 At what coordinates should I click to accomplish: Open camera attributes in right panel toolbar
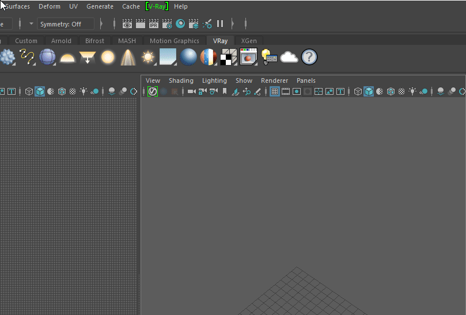[213, 91]
